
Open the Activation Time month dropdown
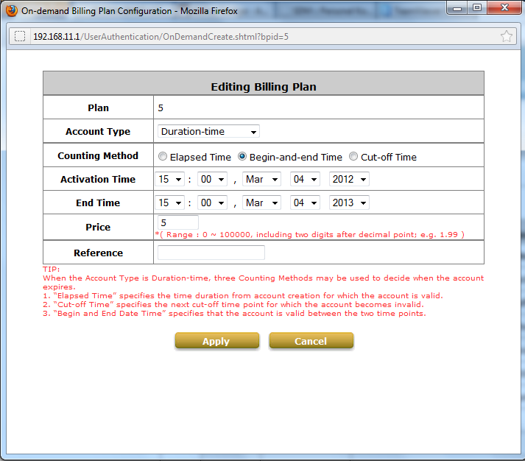(x=262, y=180)
